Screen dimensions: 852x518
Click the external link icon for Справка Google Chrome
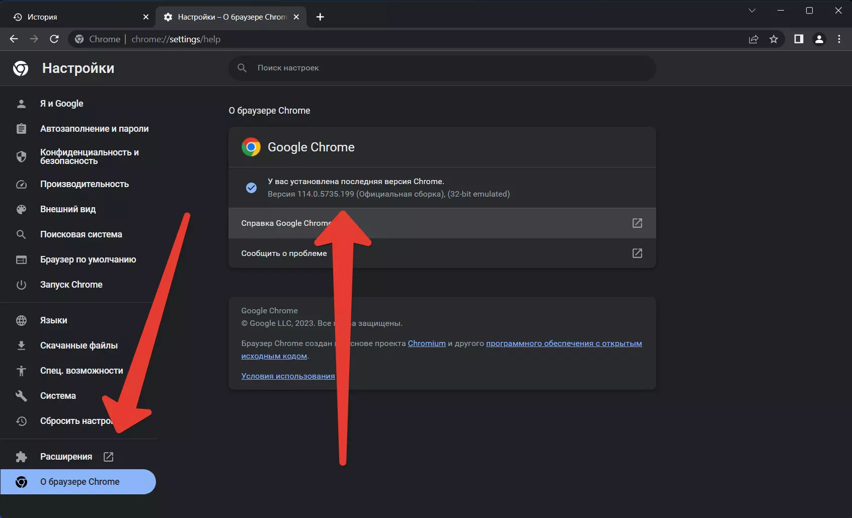[x=637, y=223]
